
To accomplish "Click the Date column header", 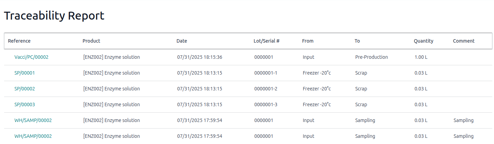I will click(x=182, y=41).
